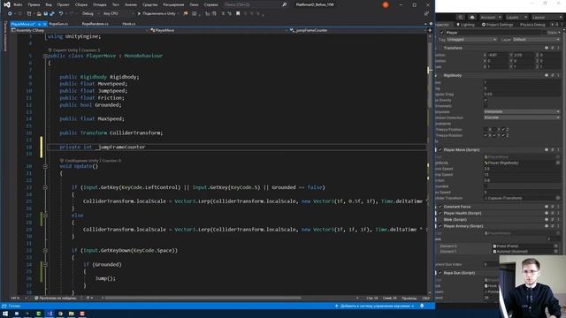The width and height of the screenshot is (566, 318).
Task: Click the Save file icon in toolbar
Action: pyautogui.click(x=45, y=14)
